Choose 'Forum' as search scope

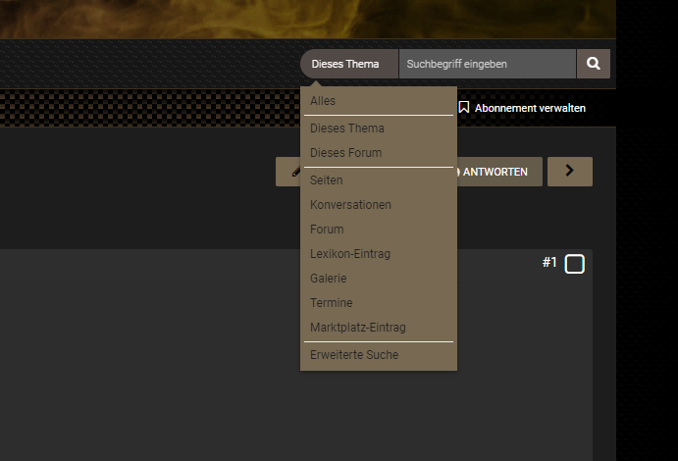[x=327, y=230]
